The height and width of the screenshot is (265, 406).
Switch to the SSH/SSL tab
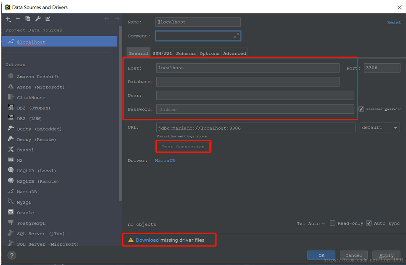162,54
